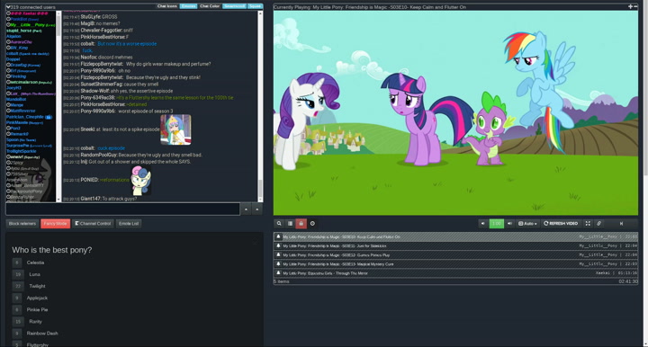This screenshot has height=347, width=648.
Task: Click username RandomPoolGuy in chat
Action: pos(99,155)
